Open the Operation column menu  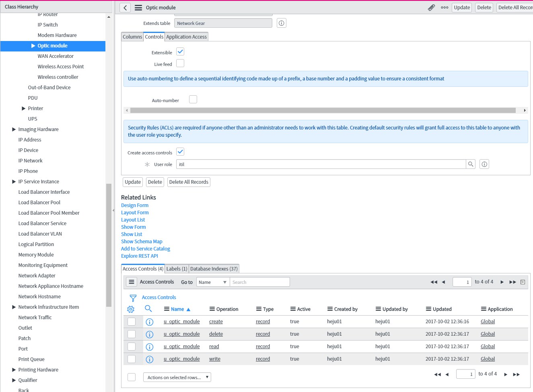tap(212, 309)
